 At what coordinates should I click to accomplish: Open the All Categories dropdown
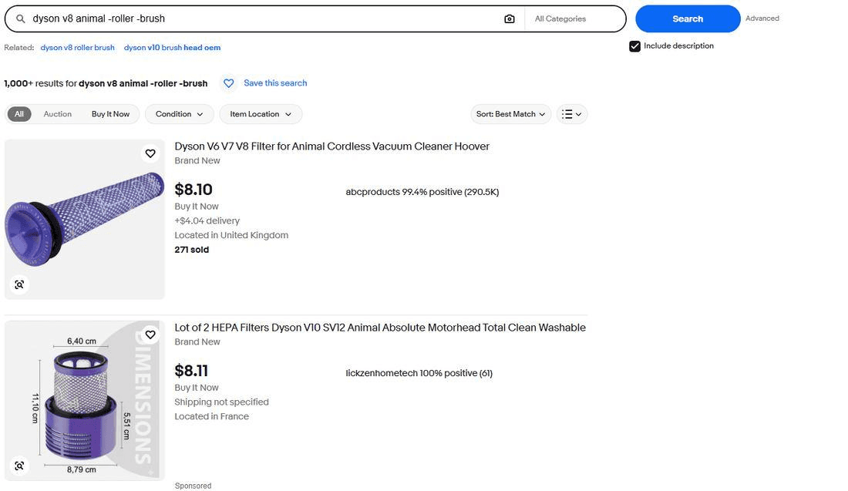[x=574, y=19]
